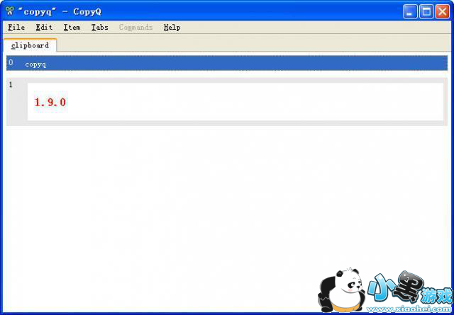
Task: Open the Help menu
Action: (172, 28)
